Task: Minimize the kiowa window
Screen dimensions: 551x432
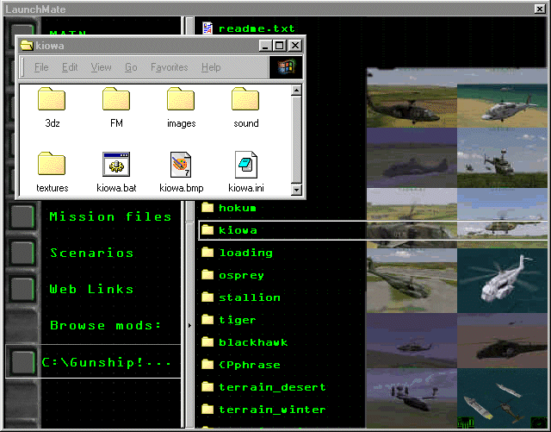Action: (x=266, y=46)
